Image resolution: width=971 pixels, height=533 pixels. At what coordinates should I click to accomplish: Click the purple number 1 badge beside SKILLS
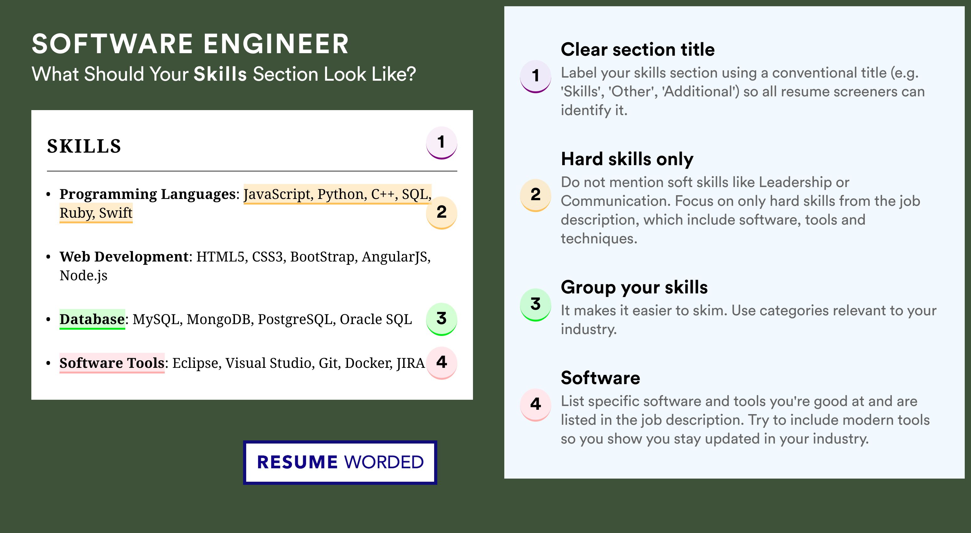click(441, 143)
